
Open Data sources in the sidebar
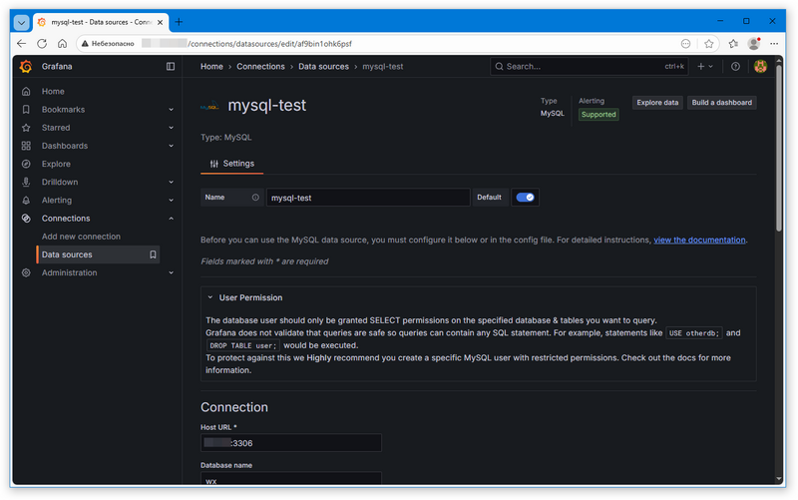click(x=98, y=254)
